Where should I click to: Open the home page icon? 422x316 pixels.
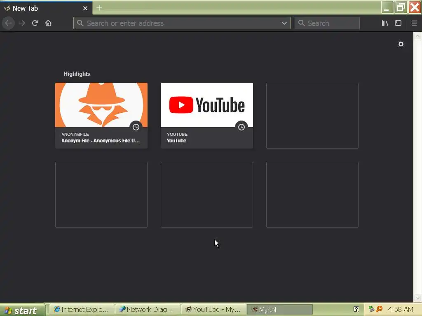point(48,23)
